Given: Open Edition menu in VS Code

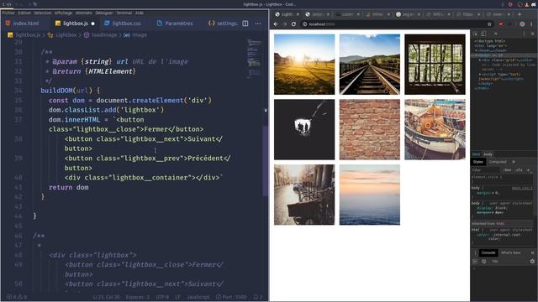Looking at the screenshot, I should [24, 13].
